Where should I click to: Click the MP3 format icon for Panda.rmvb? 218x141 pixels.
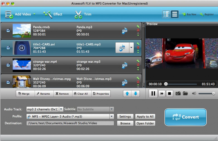point(125,30)
